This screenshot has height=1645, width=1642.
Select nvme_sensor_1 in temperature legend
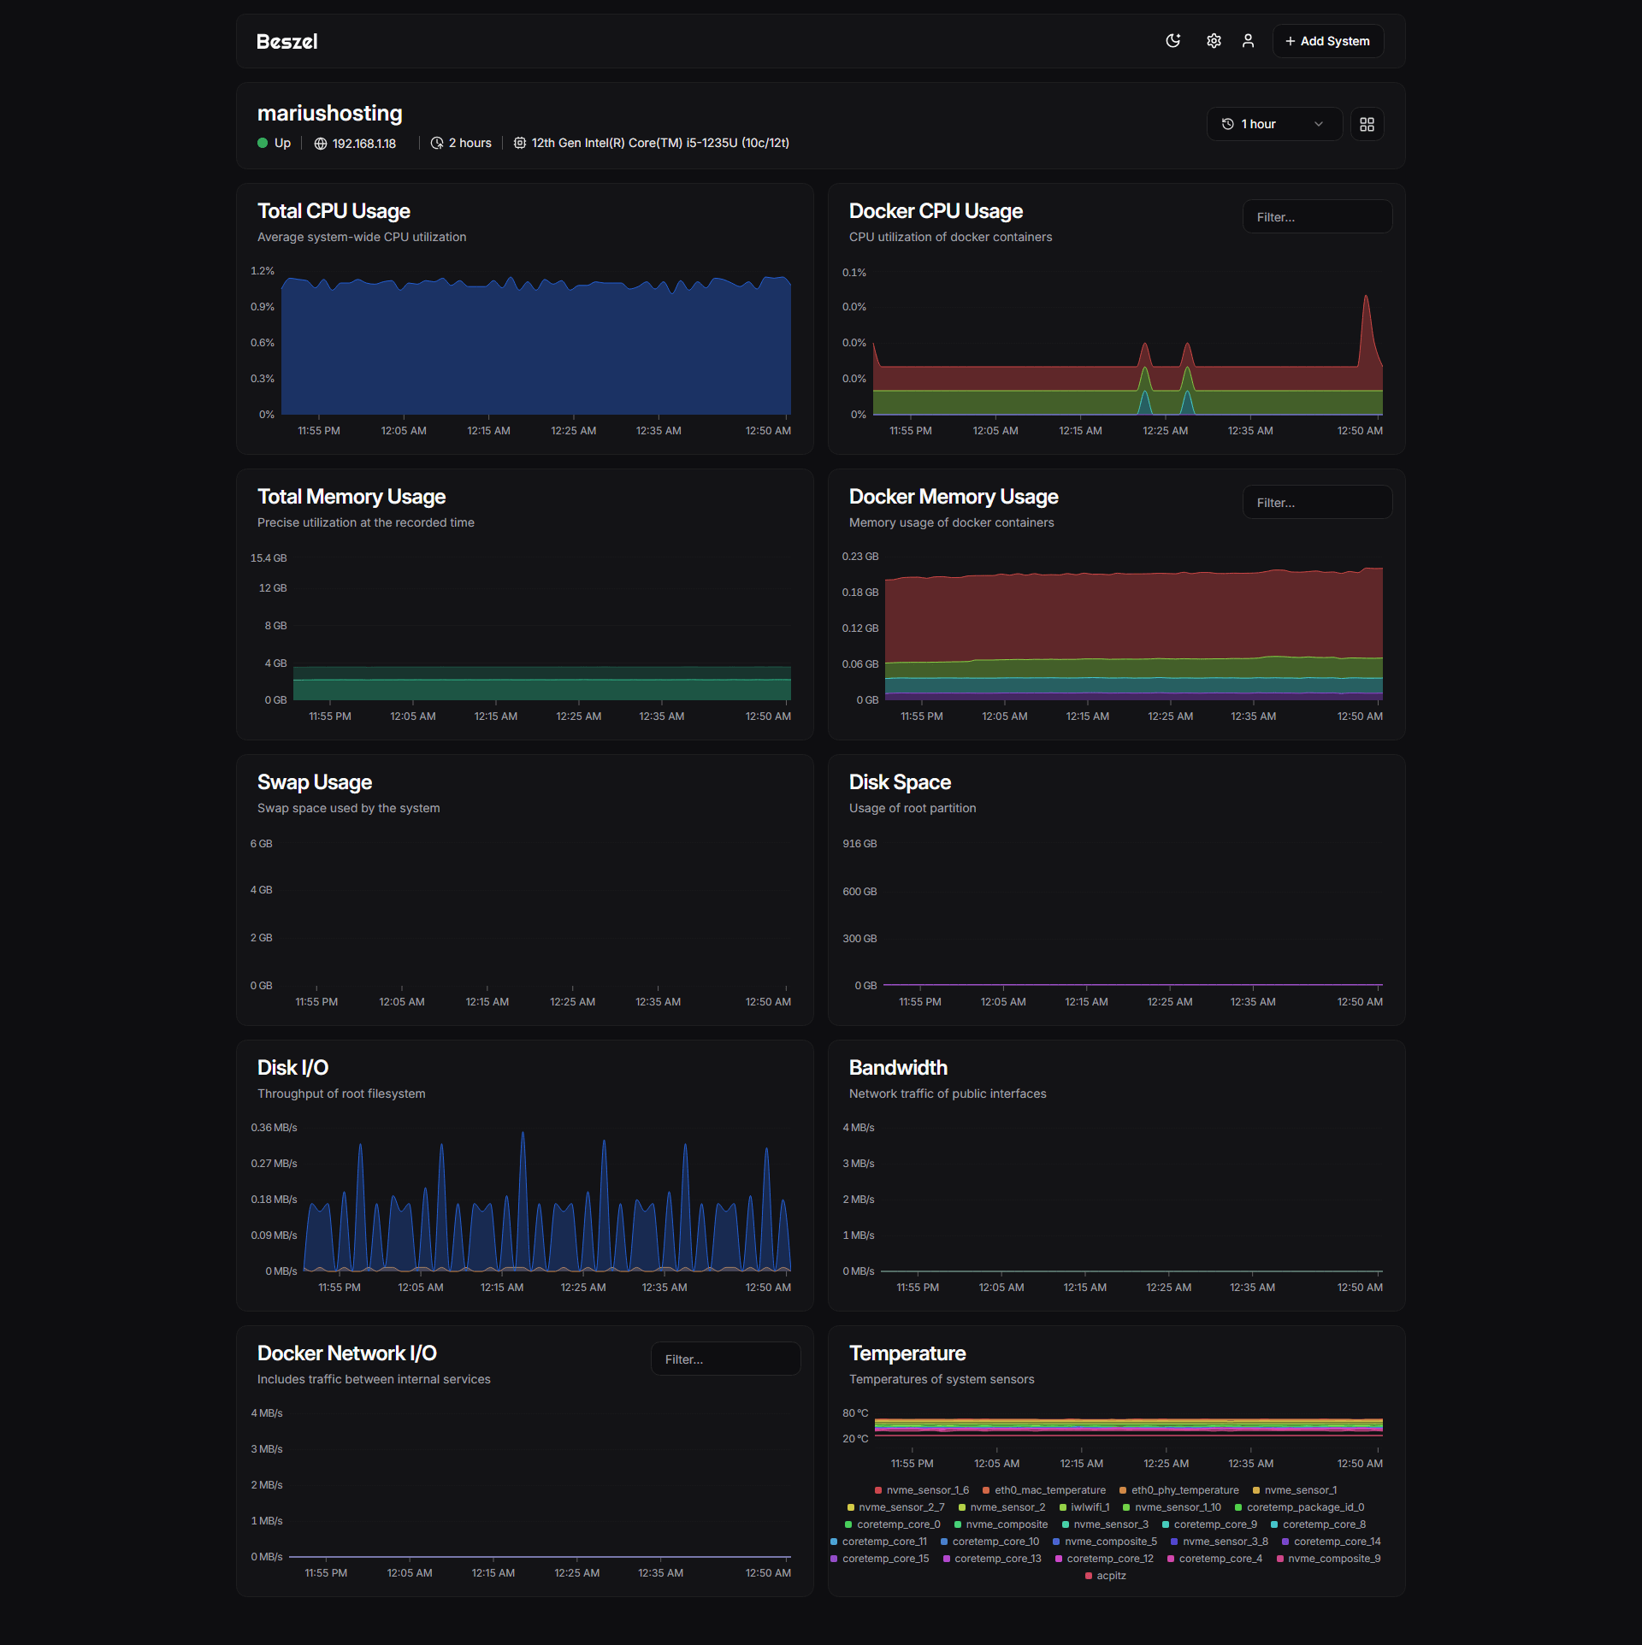(1295, 1490)
